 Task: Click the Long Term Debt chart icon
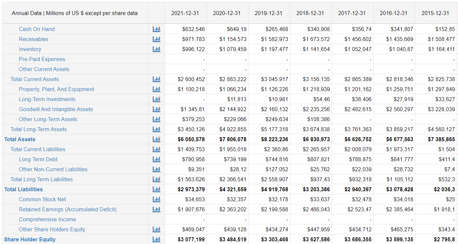[157, 159]
